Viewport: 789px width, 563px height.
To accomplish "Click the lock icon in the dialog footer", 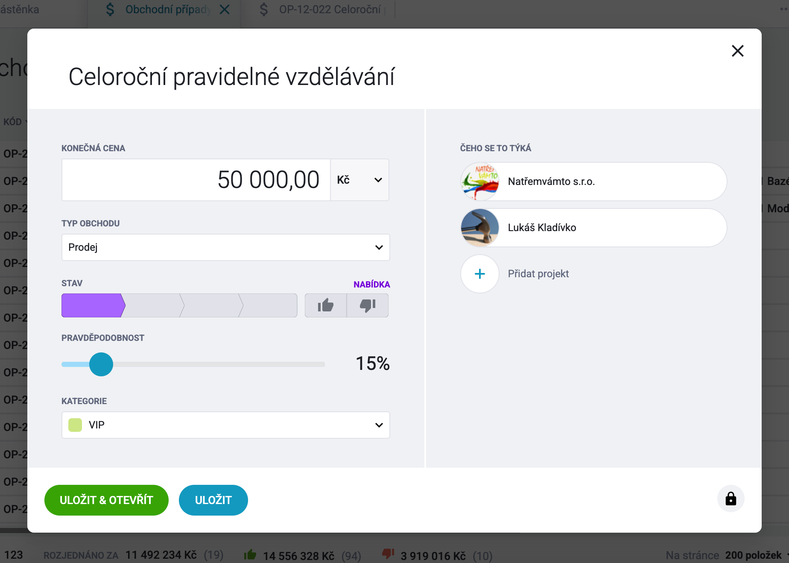I will (x=731, y=498).
